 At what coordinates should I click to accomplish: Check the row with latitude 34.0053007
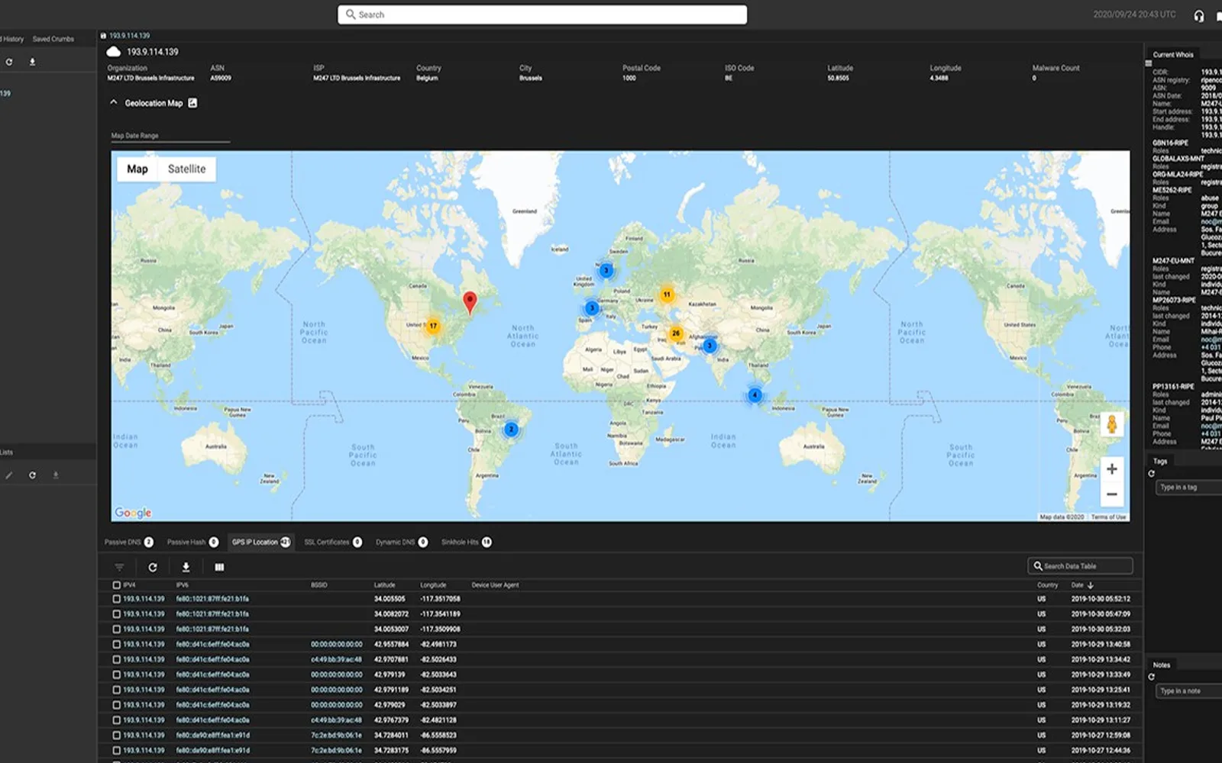tap(117, 629)
